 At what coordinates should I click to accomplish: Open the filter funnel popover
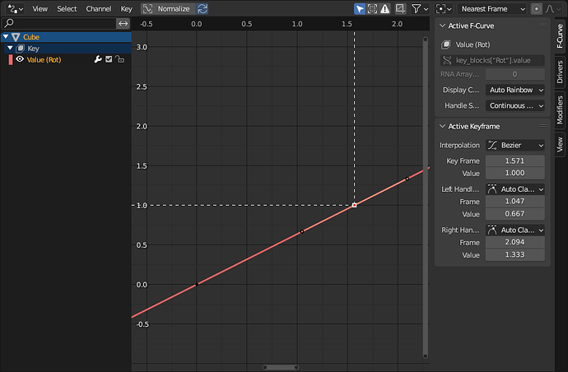[420, 9]
